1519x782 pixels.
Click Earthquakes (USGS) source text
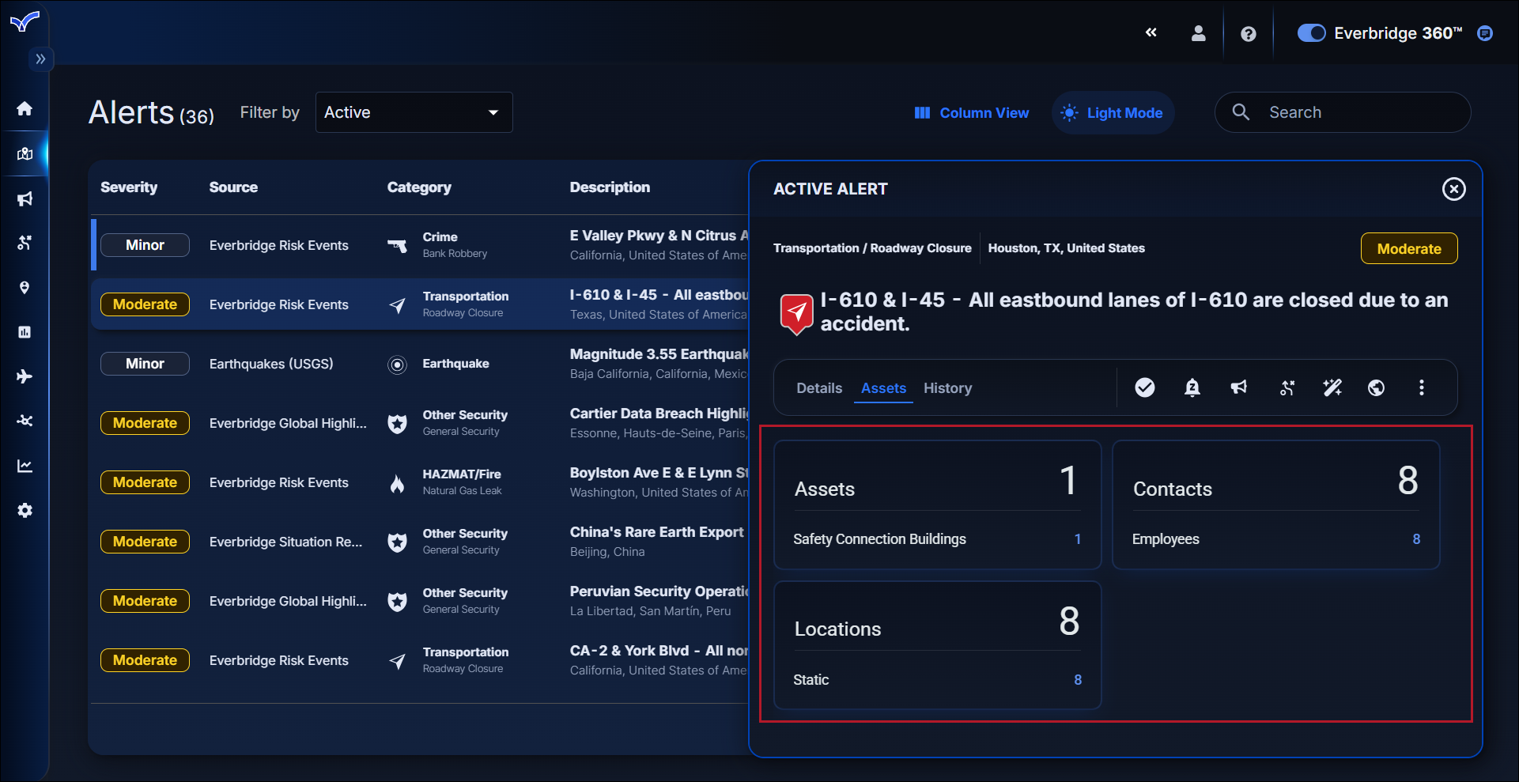(x=271, y=364)
